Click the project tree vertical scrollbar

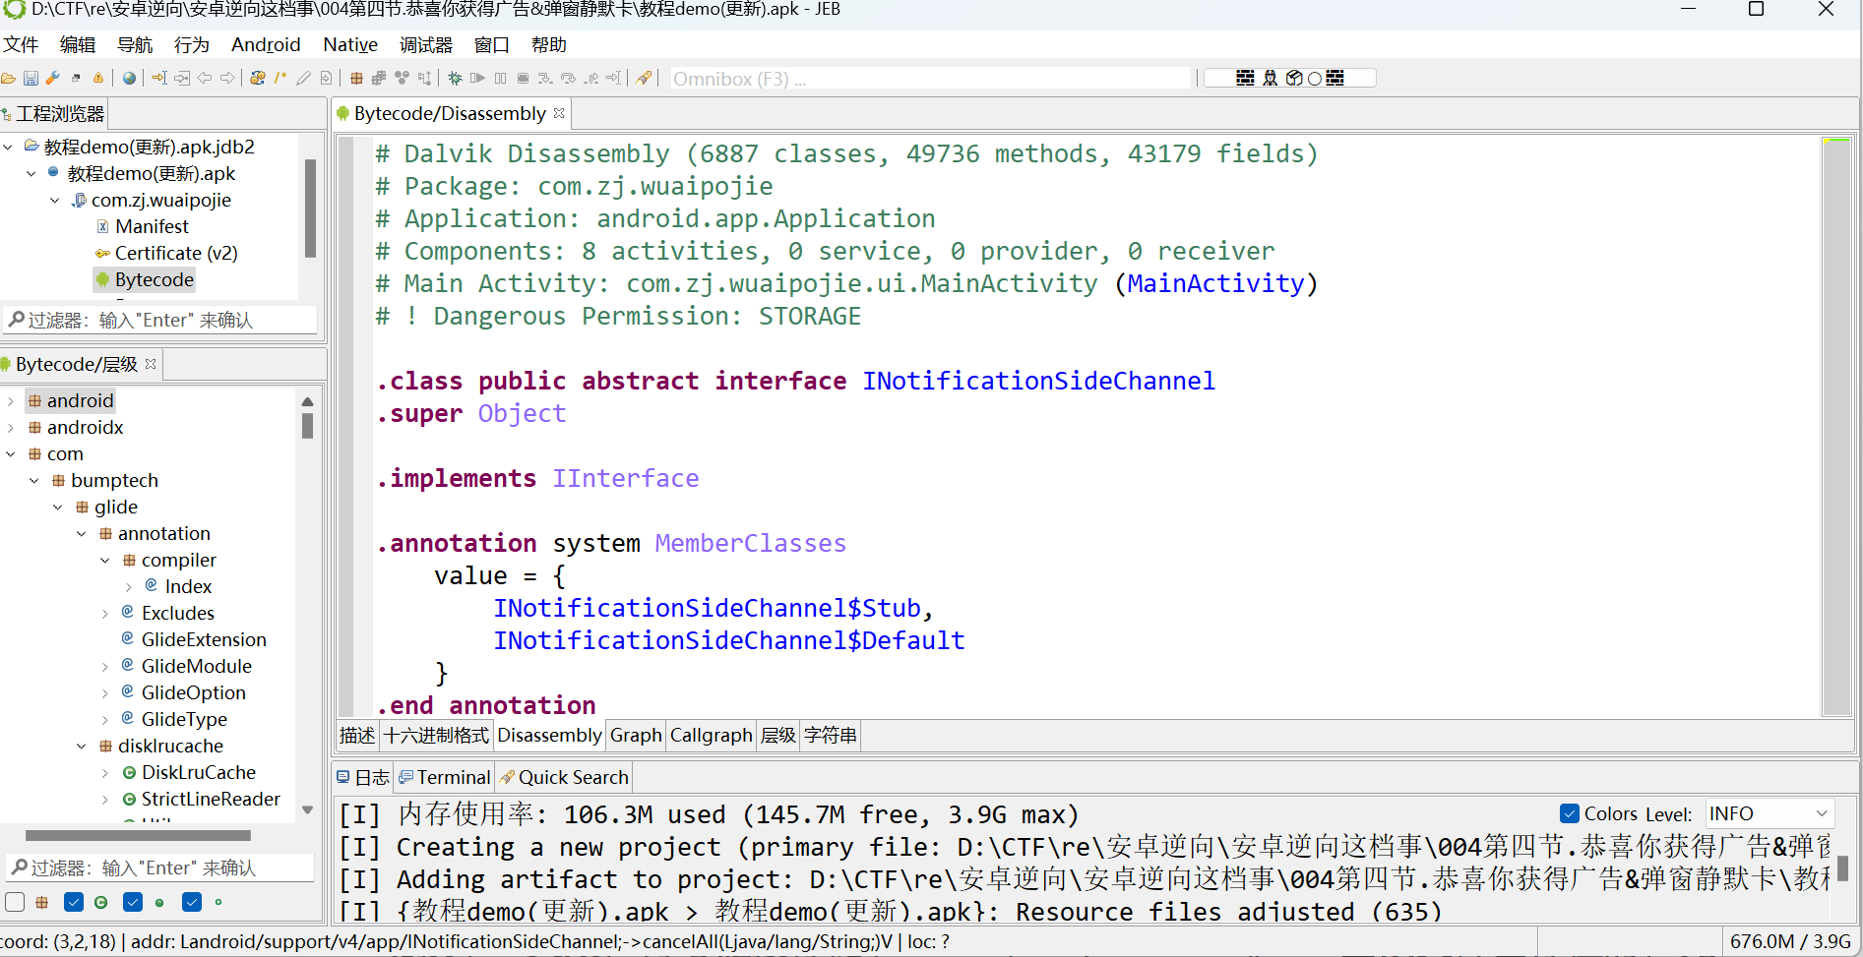click(x=311, y=208)
